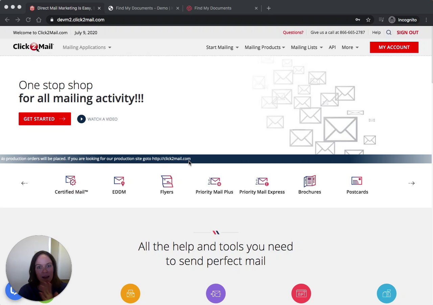Click the Questions? link
Viewport: 433px width, 305px height.
click(x=293, y=32)
